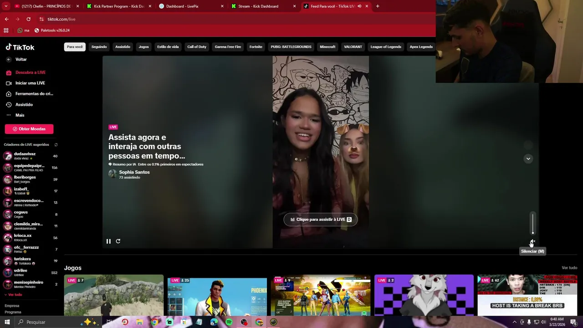Open Ver tudo for Jogos section
Image resolution: width=583 pixels, height=328 pixels.
(x=569, y=268)
